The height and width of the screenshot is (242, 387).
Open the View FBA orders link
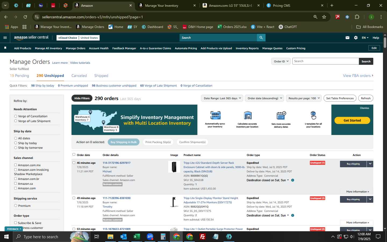pos(358,76)
